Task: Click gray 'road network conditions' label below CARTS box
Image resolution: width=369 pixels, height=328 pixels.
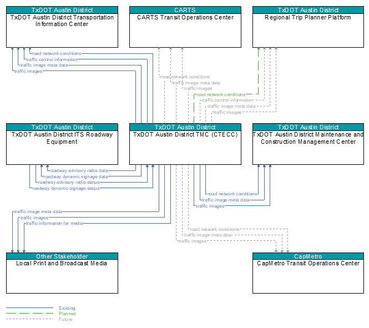Action: [x=185, y=77]
